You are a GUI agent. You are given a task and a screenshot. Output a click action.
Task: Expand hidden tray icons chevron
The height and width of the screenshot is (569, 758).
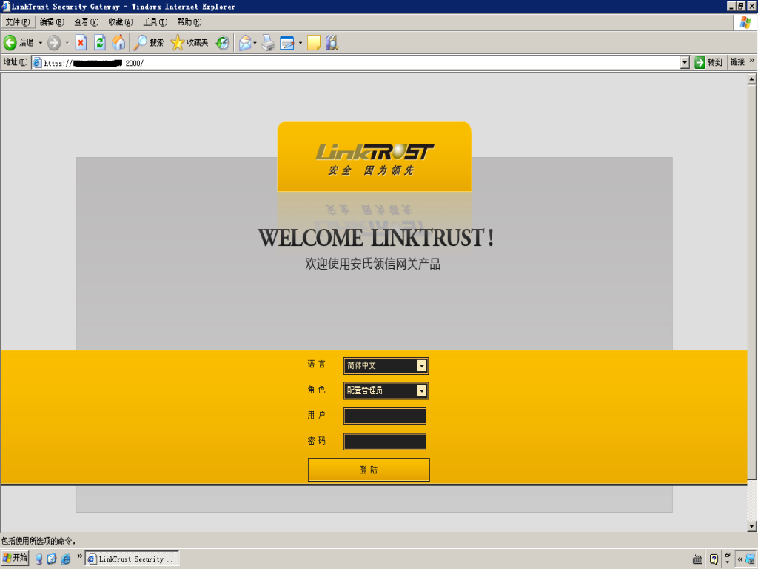[739, 559]
